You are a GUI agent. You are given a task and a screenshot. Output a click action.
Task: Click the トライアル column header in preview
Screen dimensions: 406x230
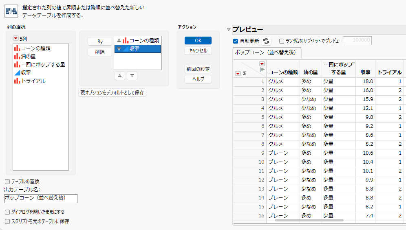click(x=389, y=72)
